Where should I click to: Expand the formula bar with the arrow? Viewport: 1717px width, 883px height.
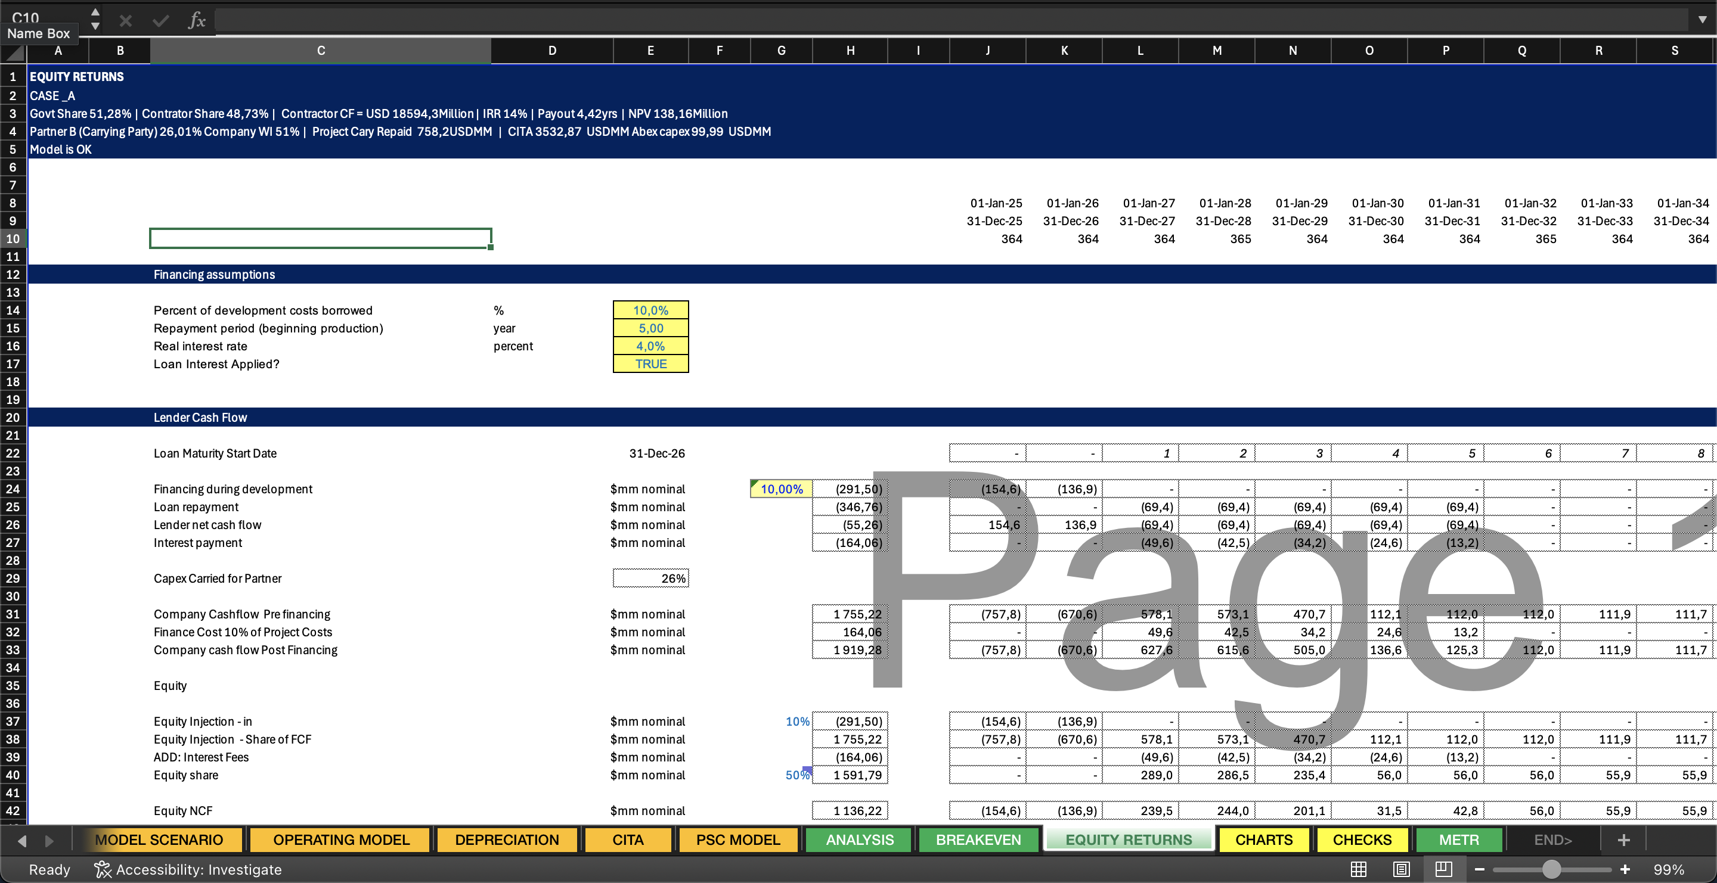click(x=1701, y=20)
